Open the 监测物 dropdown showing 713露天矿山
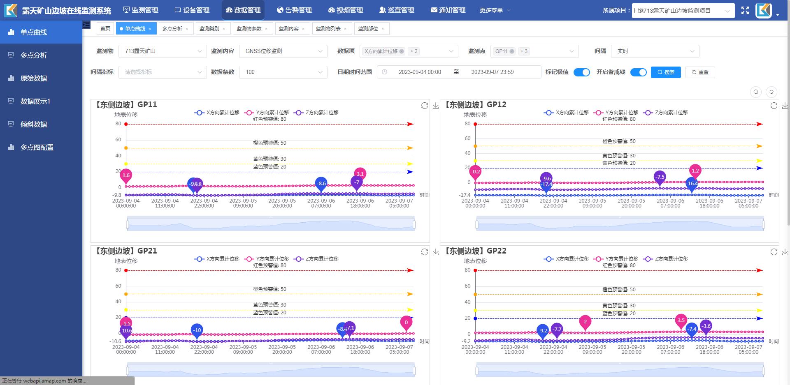 click(162, 51)
